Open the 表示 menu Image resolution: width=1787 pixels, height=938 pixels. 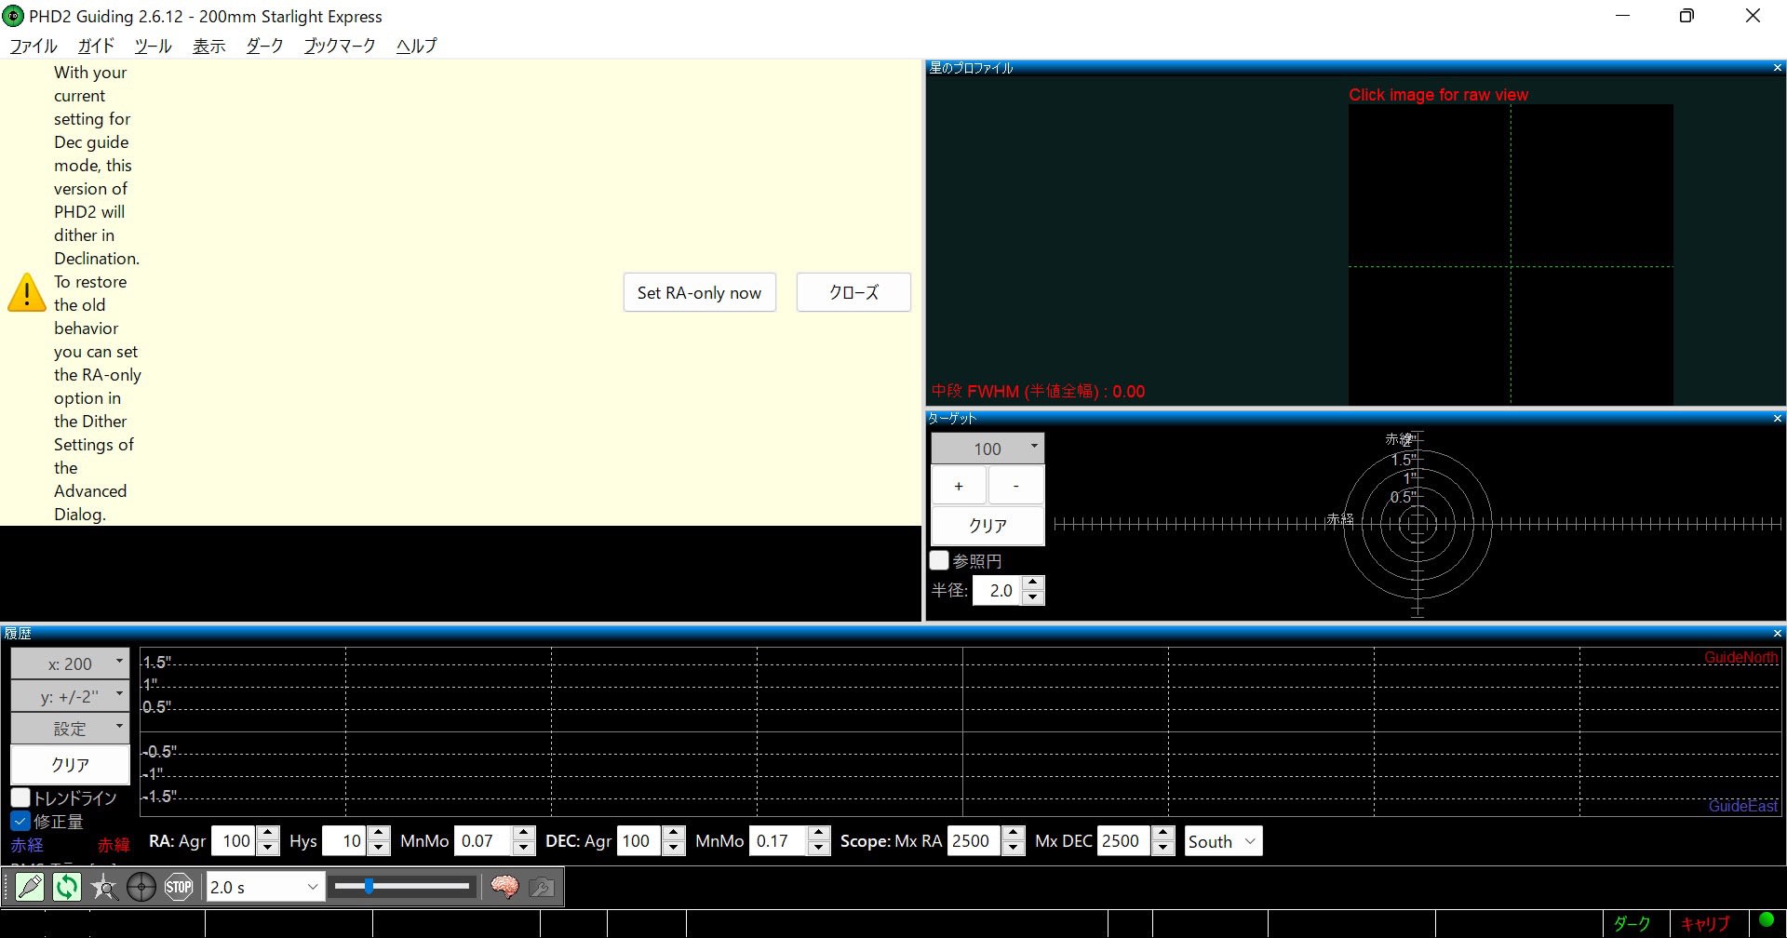pyautogui.click(x=209, y=46)
